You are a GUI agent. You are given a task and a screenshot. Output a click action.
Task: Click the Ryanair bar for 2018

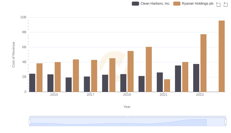pos(112,75)
